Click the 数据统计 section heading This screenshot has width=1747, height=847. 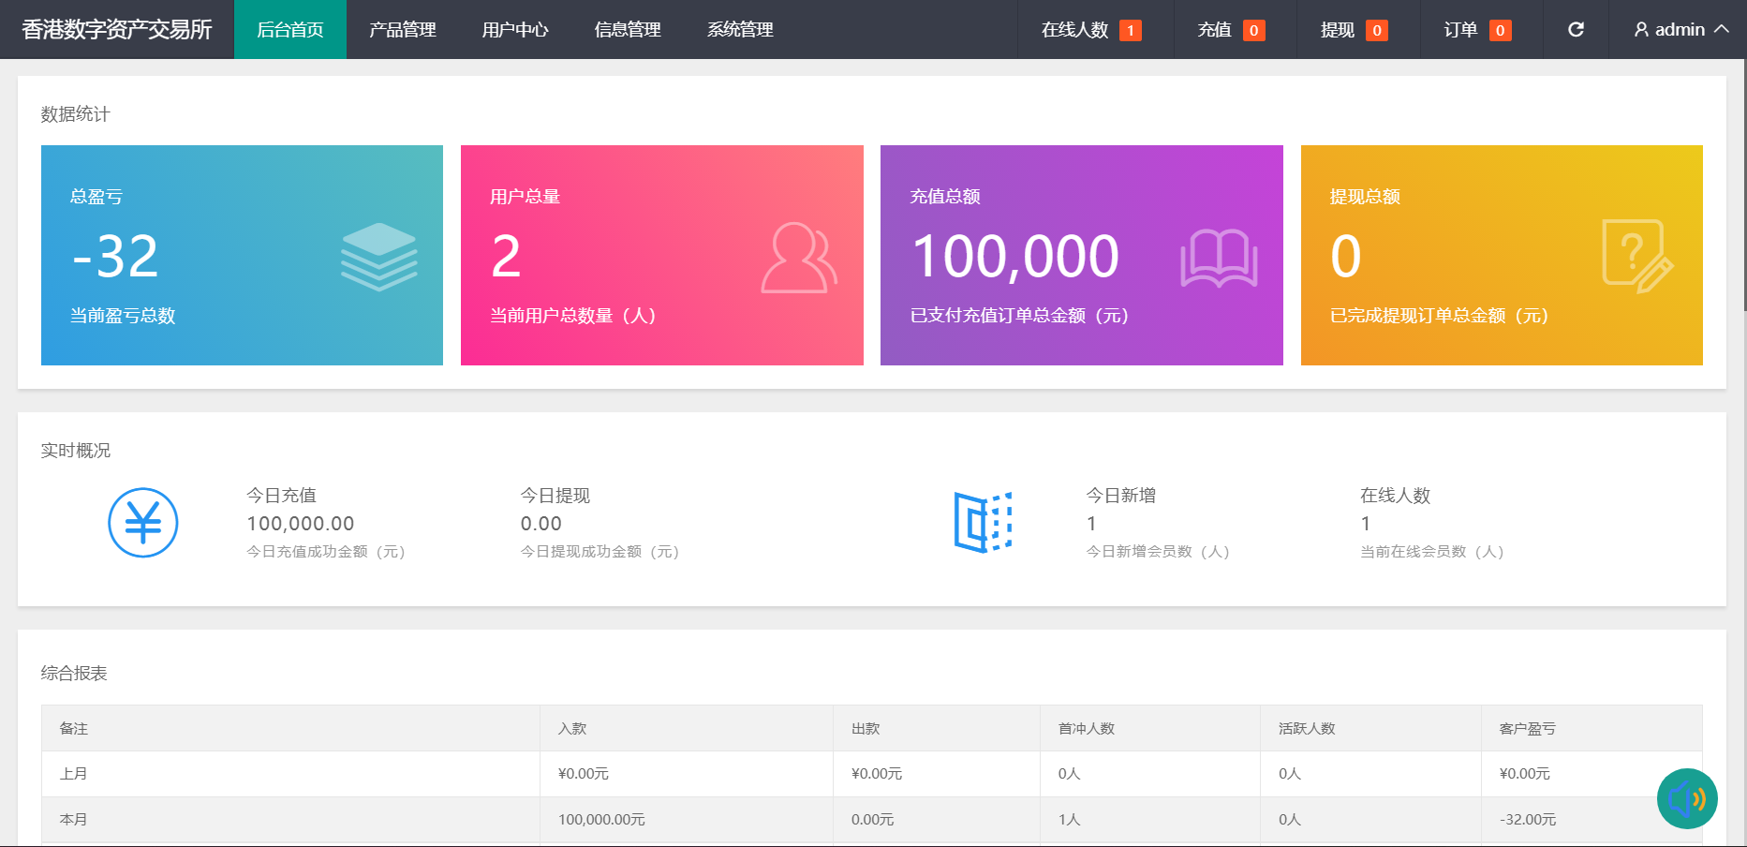coord(75,114)
